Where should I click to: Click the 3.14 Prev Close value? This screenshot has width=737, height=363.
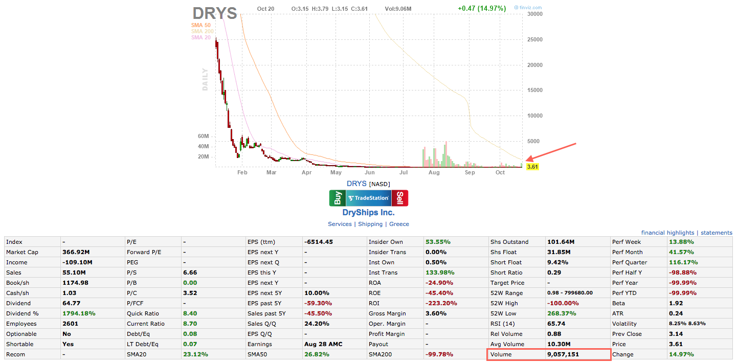coord(676,334)
